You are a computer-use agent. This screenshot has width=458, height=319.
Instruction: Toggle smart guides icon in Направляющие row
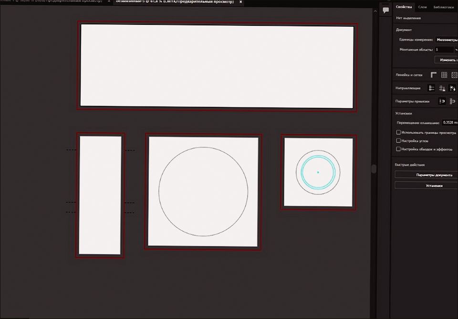point(452,88)
